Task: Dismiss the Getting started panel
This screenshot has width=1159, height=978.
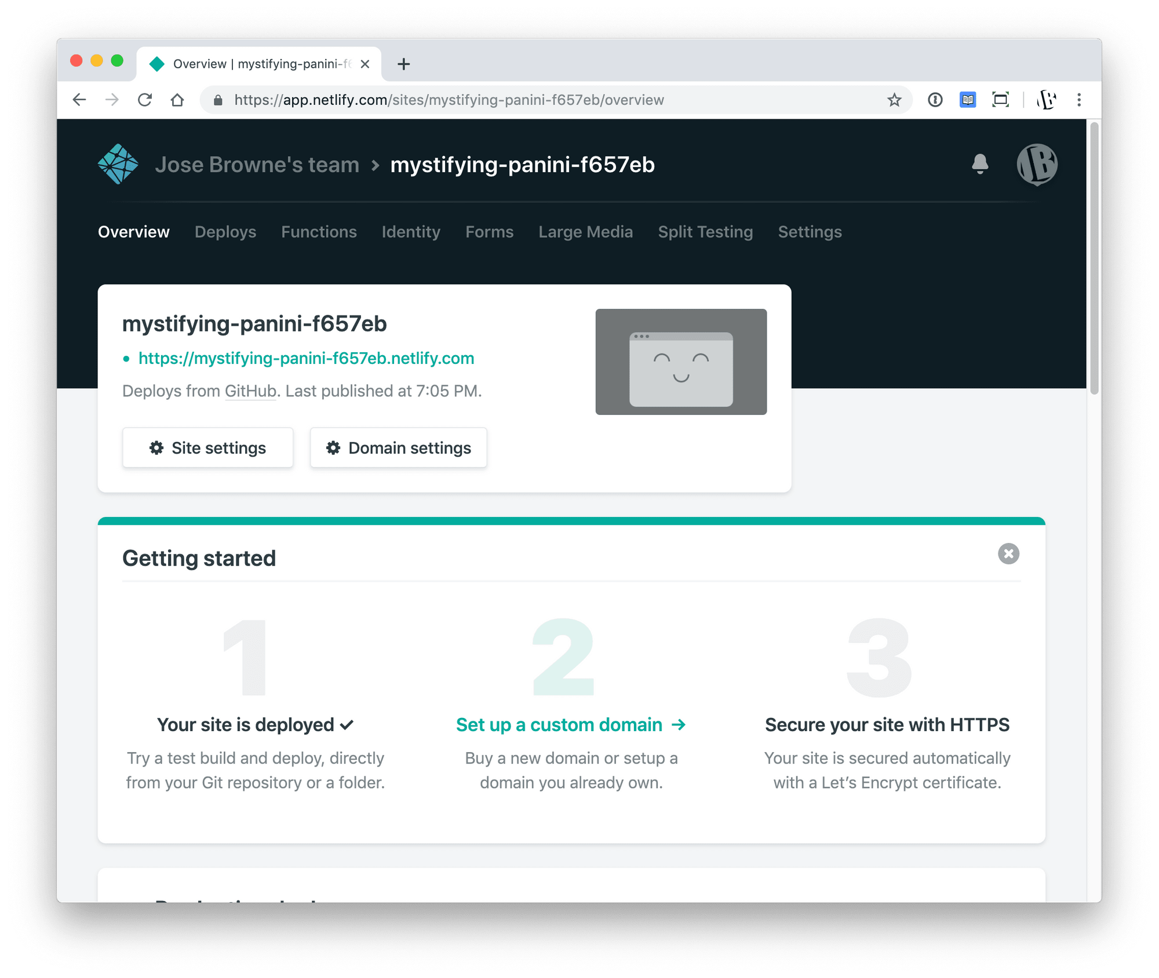Action: point(1008,554)
